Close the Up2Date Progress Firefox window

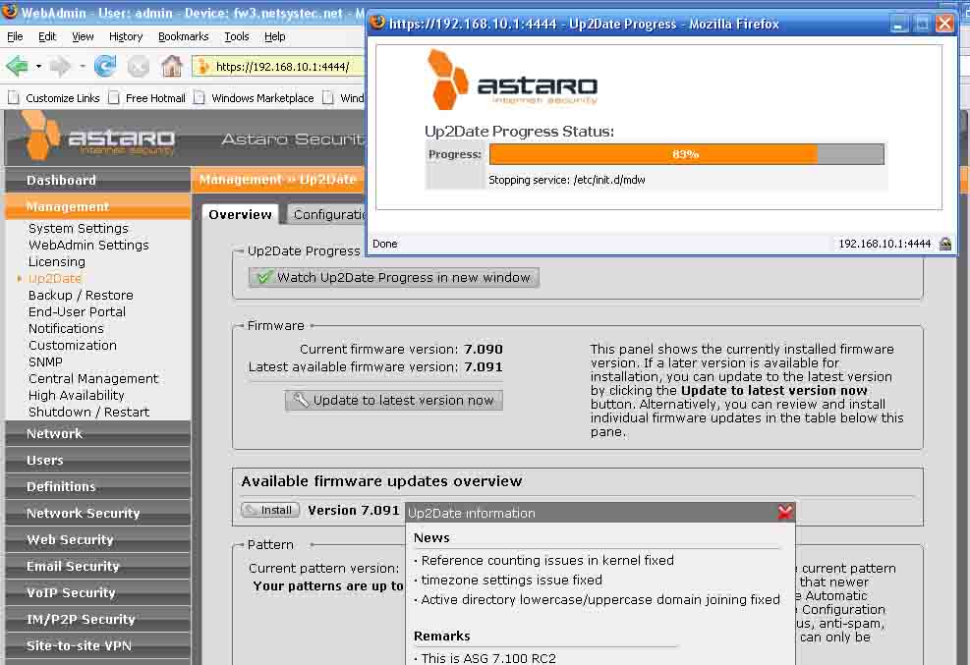pos(944,25)
